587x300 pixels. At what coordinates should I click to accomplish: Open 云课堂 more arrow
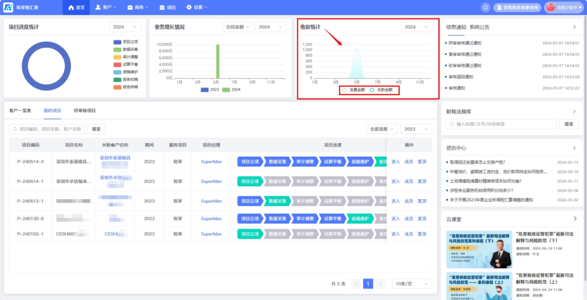point(574,219)
